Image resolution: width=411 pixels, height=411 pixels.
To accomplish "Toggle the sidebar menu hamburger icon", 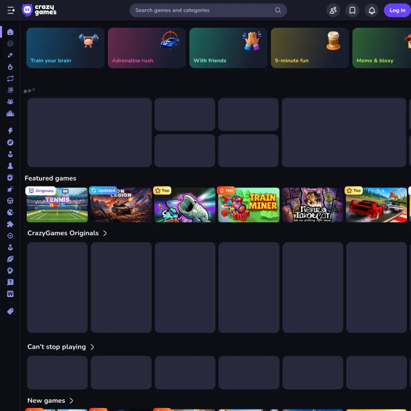I will pyautogui.click(x=11, y=10).
